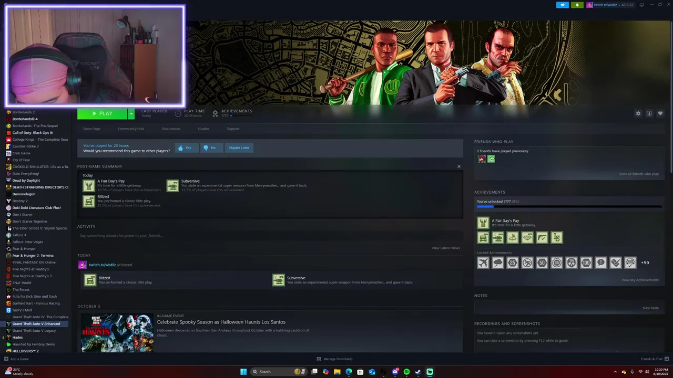Click Add a Game button
The image size is (673, 378).
coord(16,359)
